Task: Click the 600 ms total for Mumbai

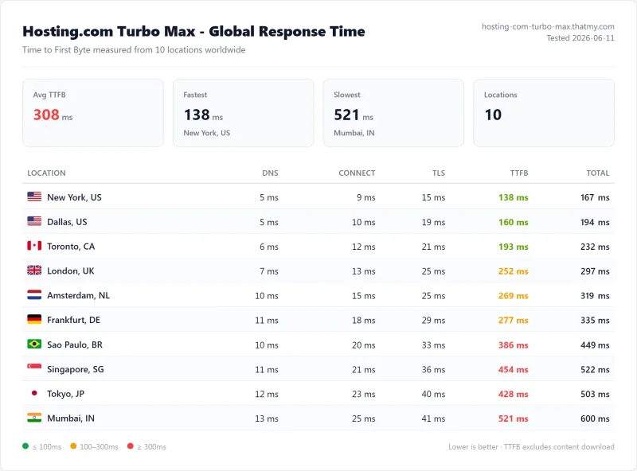Action: (x=595, y=418)
